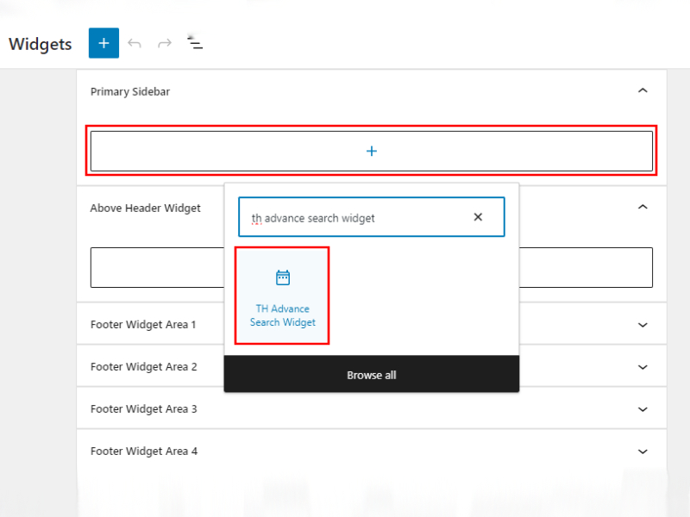Screen dimensions: 690x517
Task: Click the Primary Sidebar title text
Action: click(130, 91)
